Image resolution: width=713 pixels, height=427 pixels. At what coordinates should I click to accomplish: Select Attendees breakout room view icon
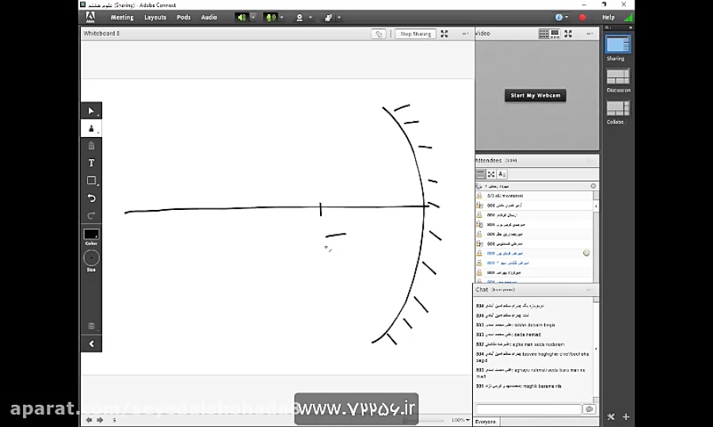491,174
